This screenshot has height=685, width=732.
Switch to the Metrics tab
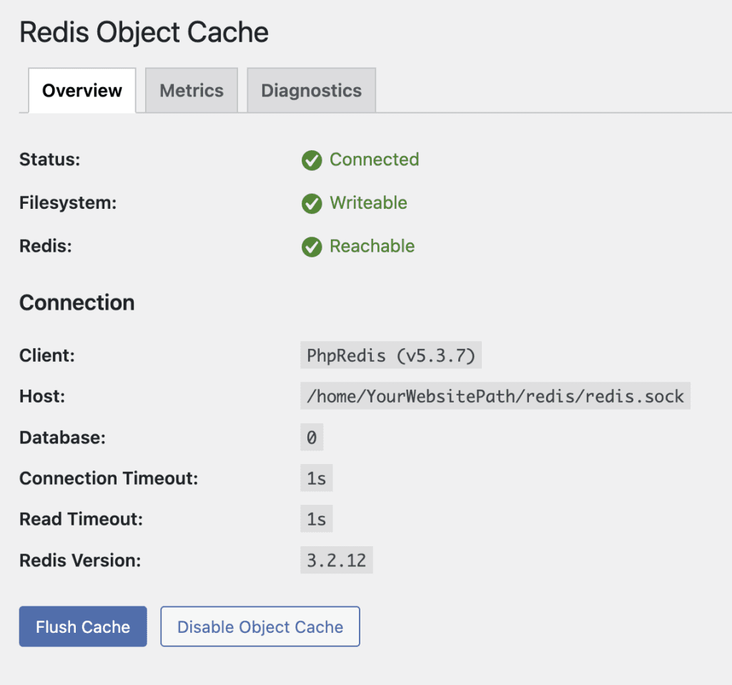[x=191, y=90]
